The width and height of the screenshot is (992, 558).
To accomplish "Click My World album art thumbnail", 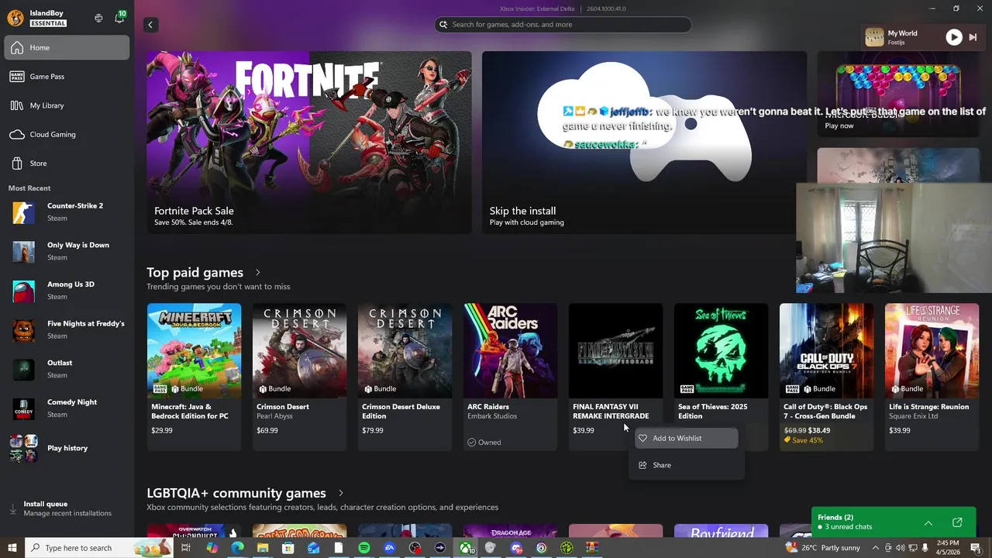I will (x=874, y=37).
